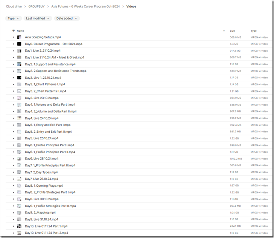Click Axia Scalping Setups.mp4 thumbnail icon
The width and height of the screenshot is (274, 238).
[x=19, y=37]
